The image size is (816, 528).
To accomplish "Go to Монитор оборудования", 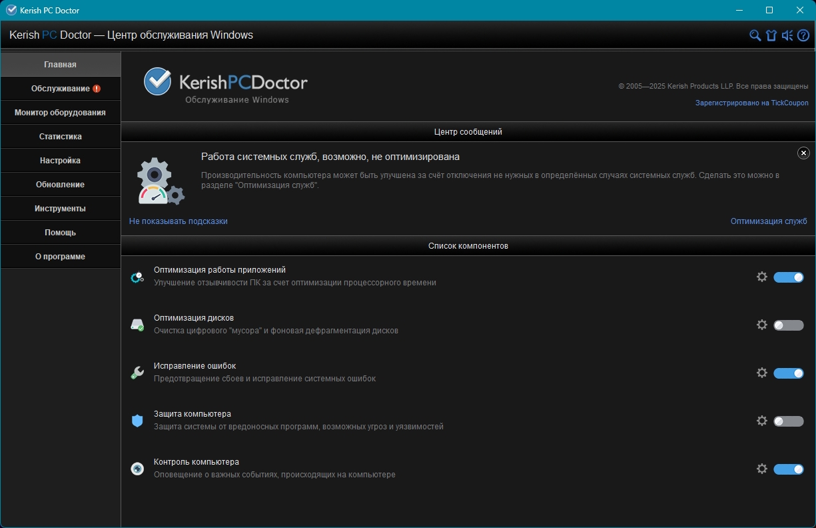I will pyautogui.click(x=61, y=113).
